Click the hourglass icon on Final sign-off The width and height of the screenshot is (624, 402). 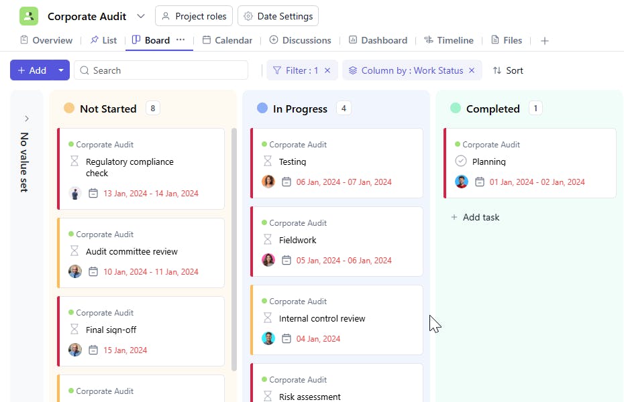74,330
